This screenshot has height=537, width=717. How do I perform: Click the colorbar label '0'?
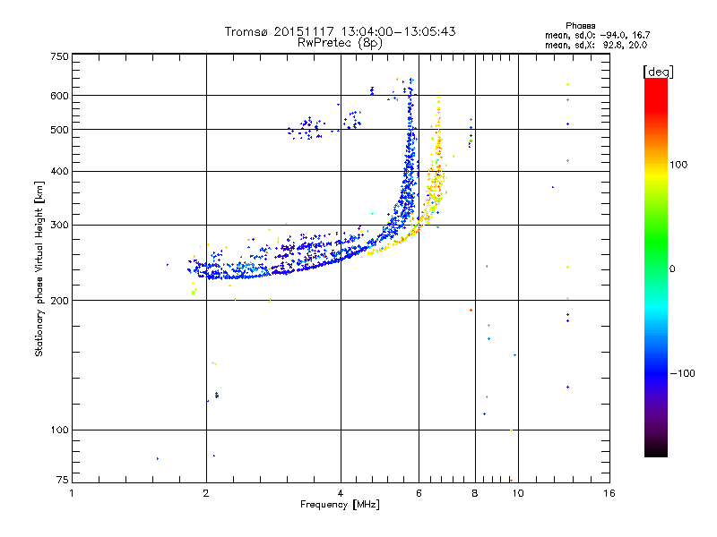[x=672, y=269]
